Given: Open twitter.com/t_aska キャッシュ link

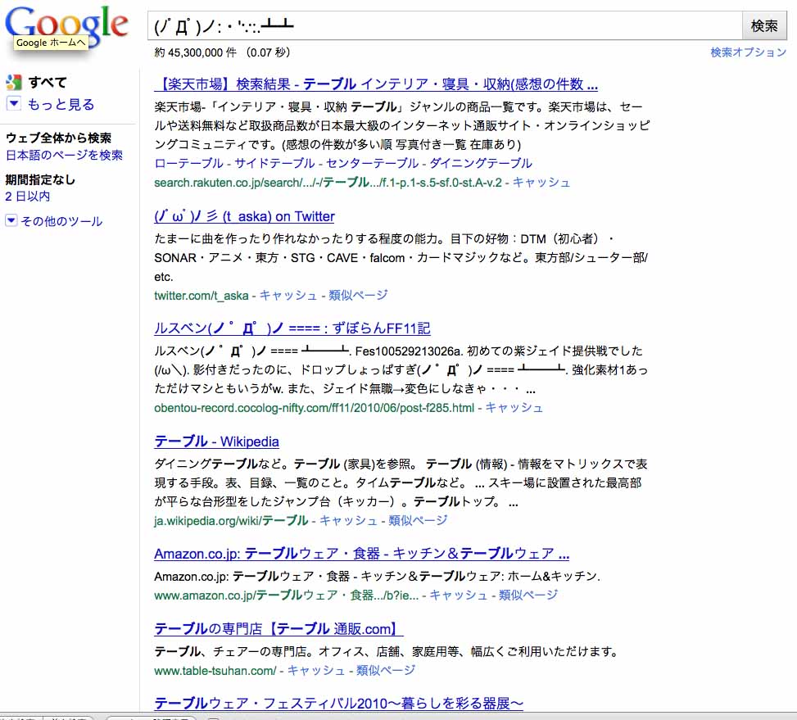Looking at the screenshot, I should [x=288, y=295].
